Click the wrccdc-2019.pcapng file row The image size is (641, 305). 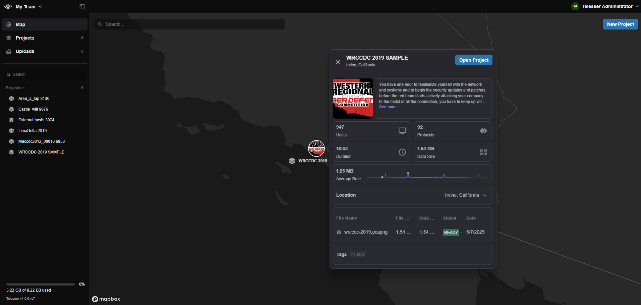412,232
